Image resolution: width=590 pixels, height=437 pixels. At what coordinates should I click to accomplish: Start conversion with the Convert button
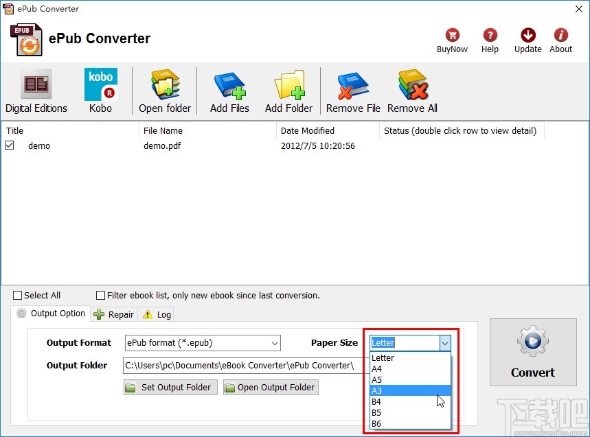[533, 352]
